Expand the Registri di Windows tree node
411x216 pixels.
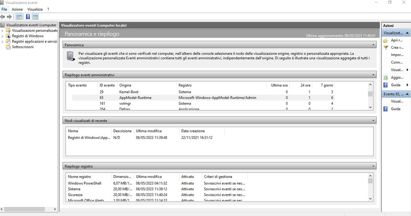coord(3,36)
